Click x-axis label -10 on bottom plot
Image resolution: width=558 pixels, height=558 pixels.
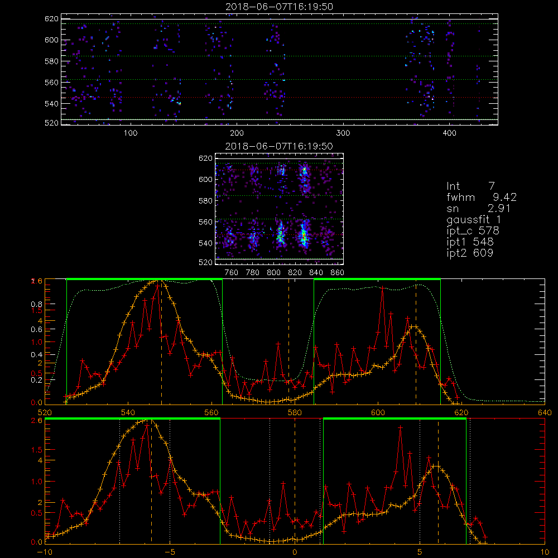(45, 552)
